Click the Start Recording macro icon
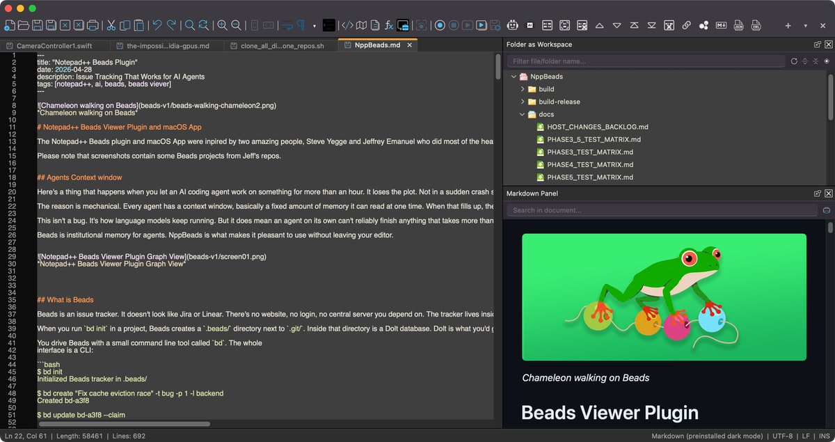Viewport: 835px width, 442px height. pyautogui.click(x=440, y=26)
